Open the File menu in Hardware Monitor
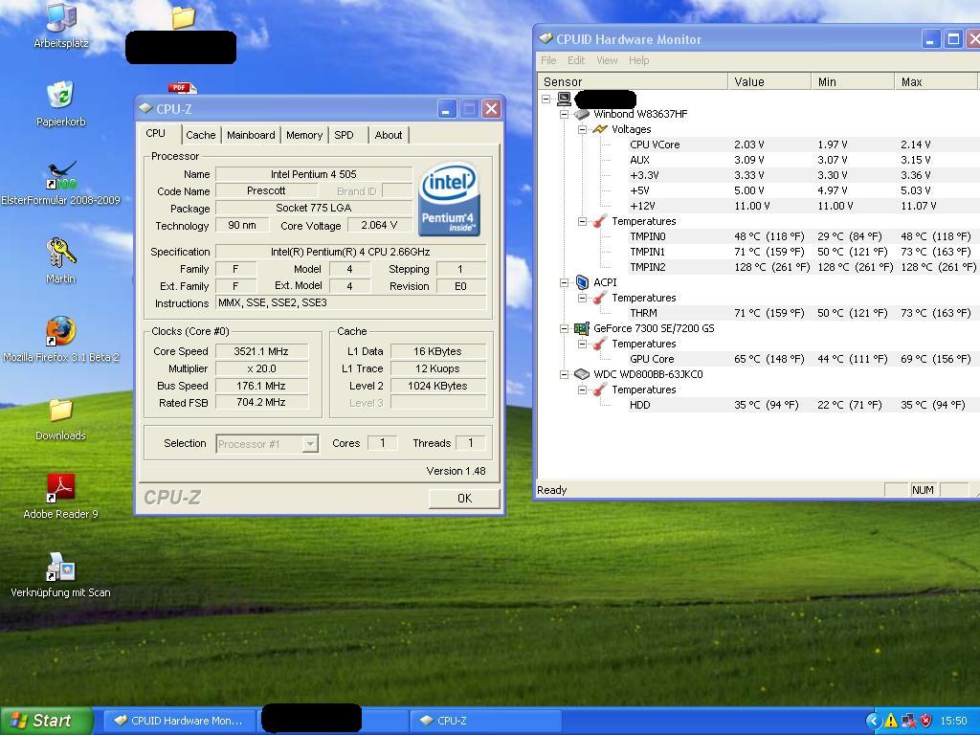980x735 pixels. 548,60
